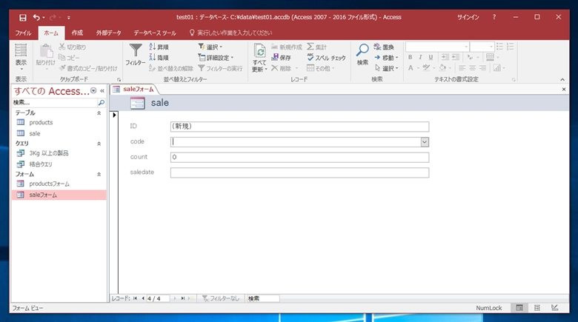This screenshot has height=322, width=578.
Task: Sort descending with the 降順 button
Action: 159,58
